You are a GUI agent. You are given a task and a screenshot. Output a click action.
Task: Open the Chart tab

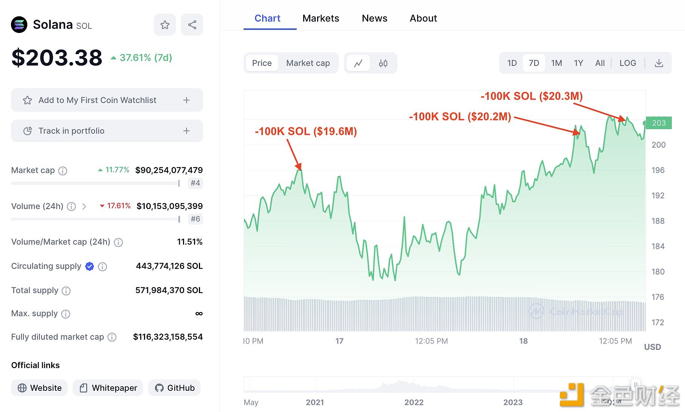point(267,18)
